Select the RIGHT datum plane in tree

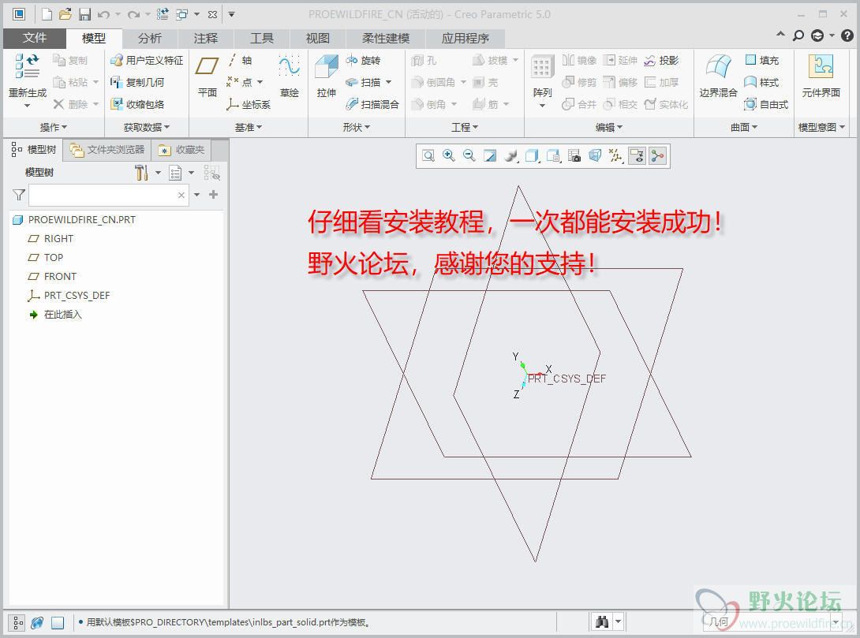click(x=50, y=238)
